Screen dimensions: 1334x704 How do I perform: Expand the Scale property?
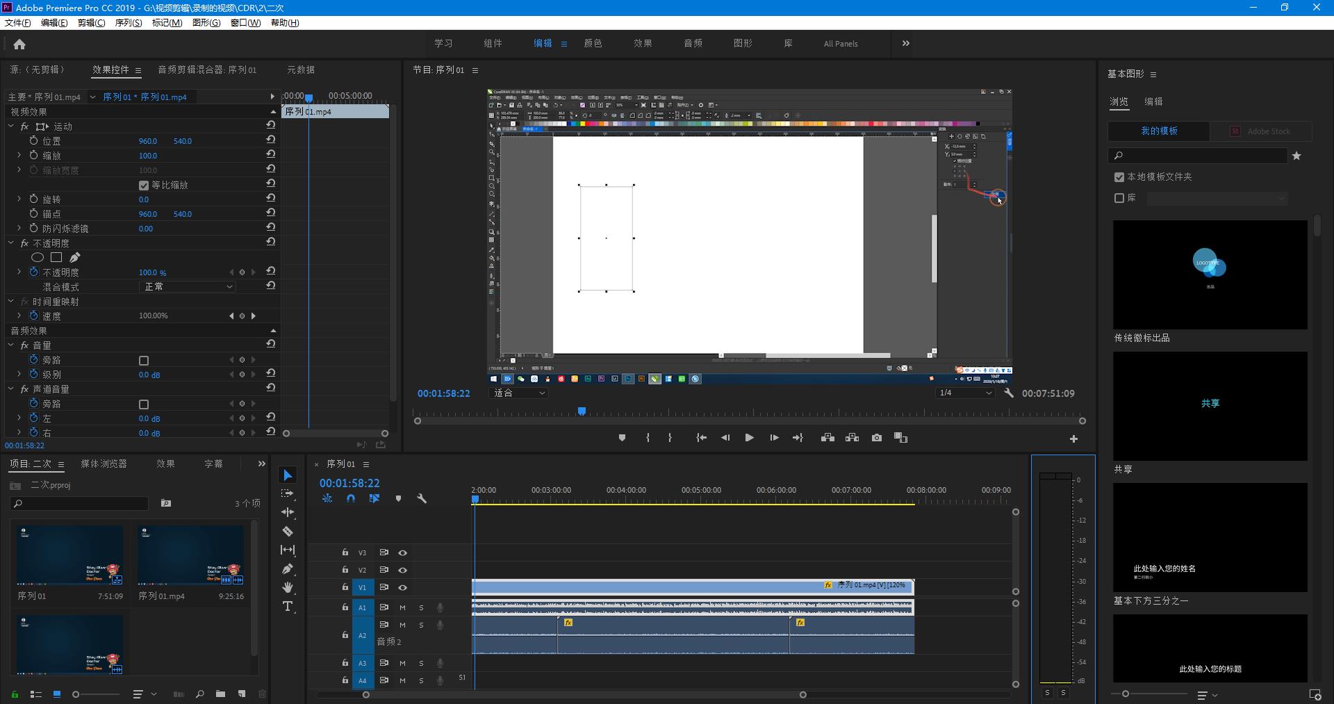19,155
